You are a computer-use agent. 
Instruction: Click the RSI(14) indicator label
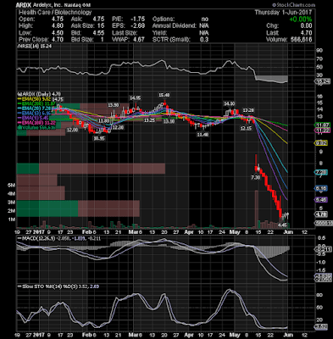(x=35, y=47)
